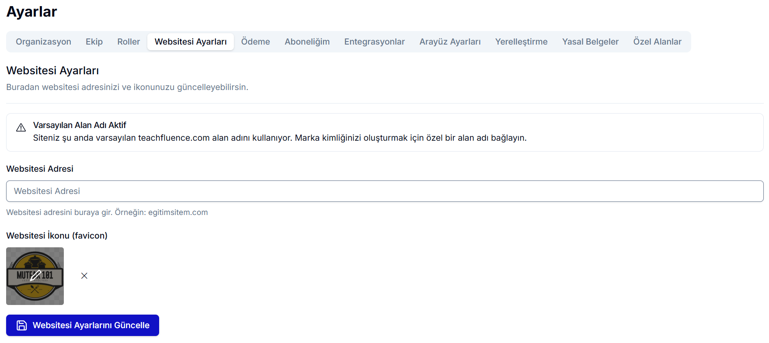Viewport: 769px width, 343px height.
Task: Click the Websitesi Adresi field label
Action: [40, 169]
